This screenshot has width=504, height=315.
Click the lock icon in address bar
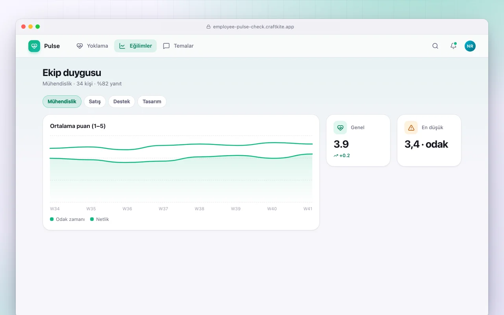209,27
